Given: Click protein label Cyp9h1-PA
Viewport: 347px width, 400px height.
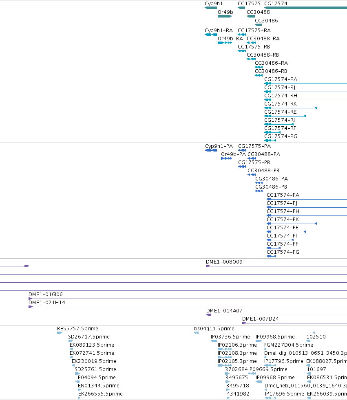Looking at the screenshot, I should (219, 146).
